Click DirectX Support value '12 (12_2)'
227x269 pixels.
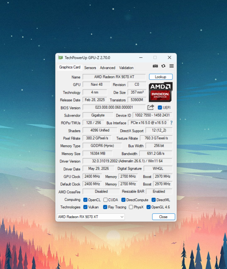159,131
